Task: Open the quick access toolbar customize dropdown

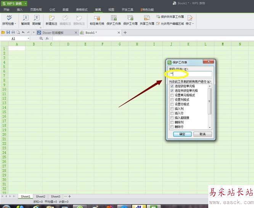Action: click(x=34, y=32)
